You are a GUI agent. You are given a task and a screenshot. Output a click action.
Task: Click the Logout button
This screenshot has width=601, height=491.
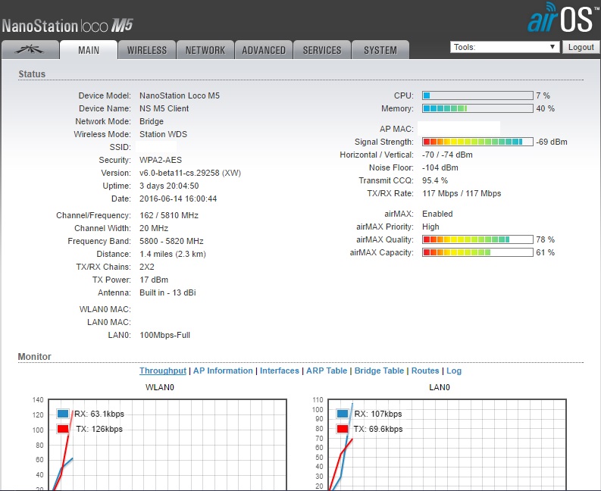click(581, 47)
